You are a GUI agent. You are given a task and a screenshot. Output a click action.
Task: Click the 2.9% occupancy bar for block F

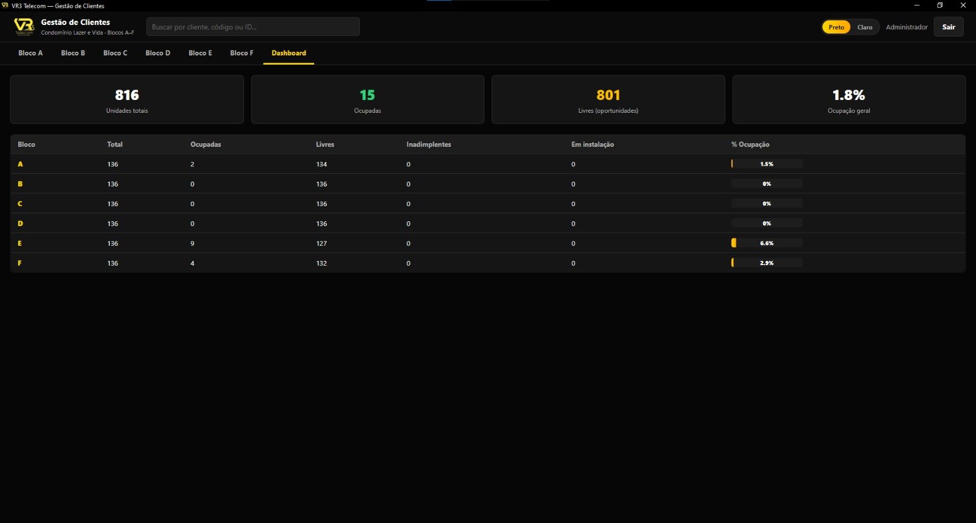pos(767,263)
